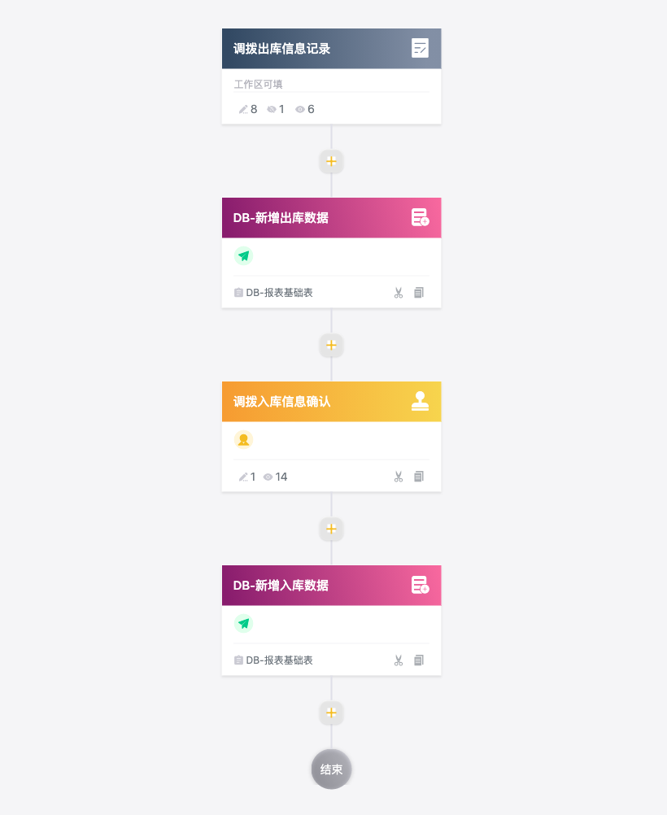Cut the DB-新增入库数据 node with scissors icon
The width and height of the screenshot is (667, 815).
[399, 660]
